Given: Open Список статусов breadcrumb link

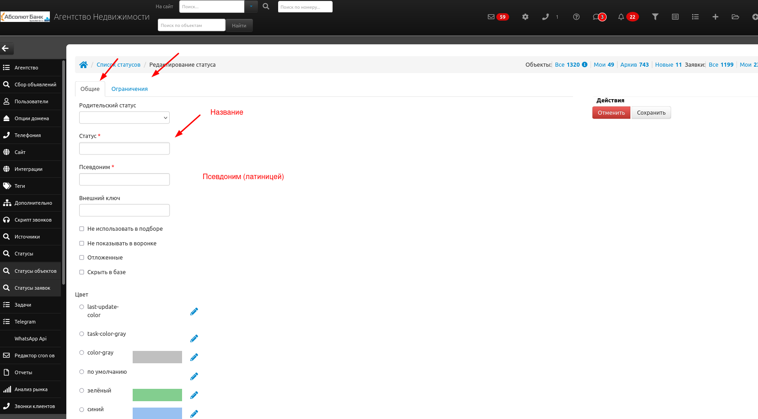Looking at the screenshot, I should (x=118, y=65).
